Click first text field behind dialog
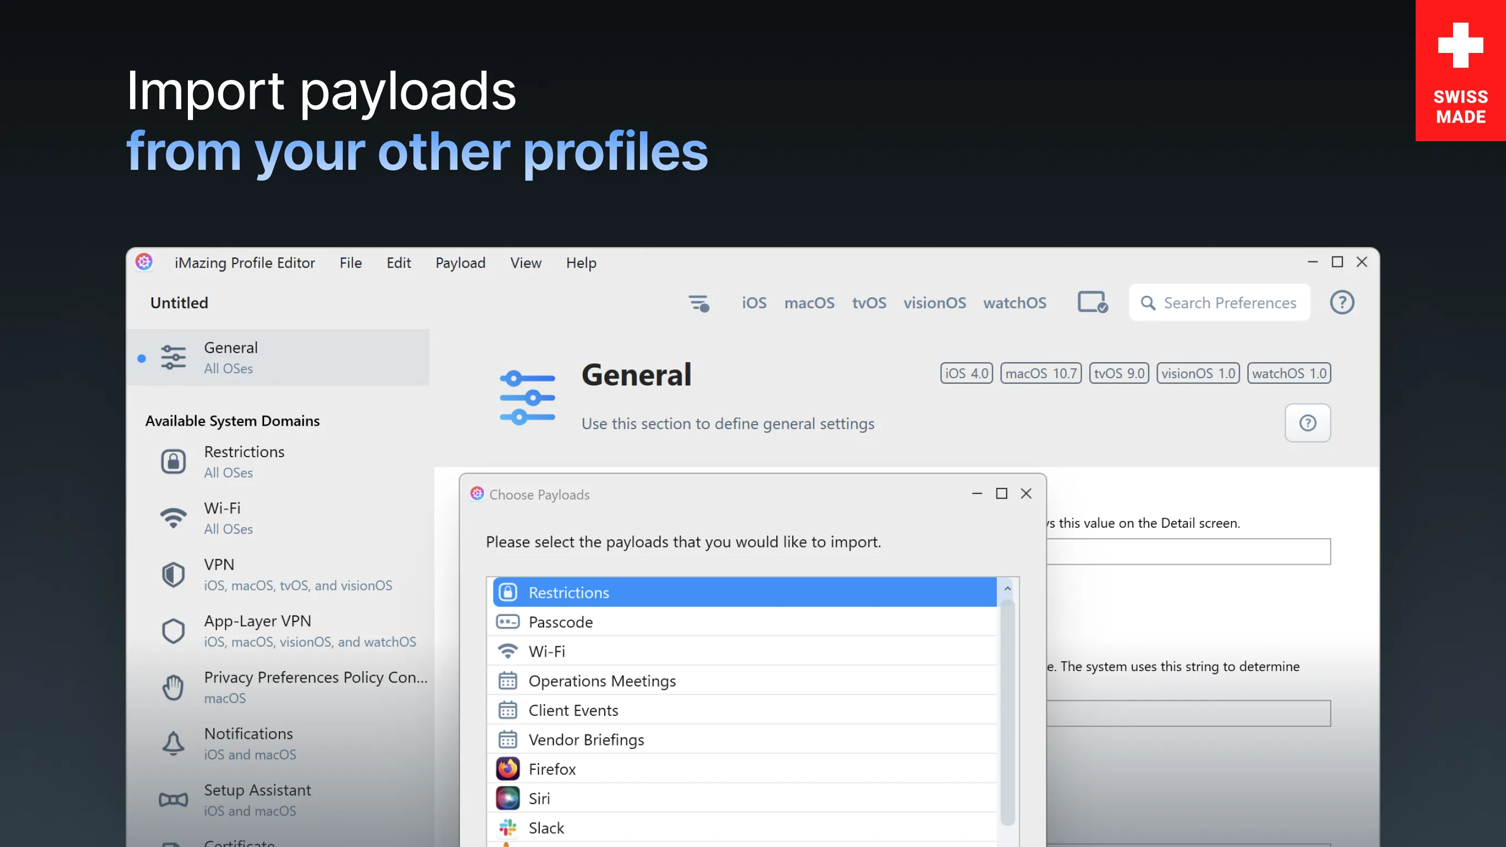Image resolution: width=1506 pixels, height=847 pixels. (1188, 551)
